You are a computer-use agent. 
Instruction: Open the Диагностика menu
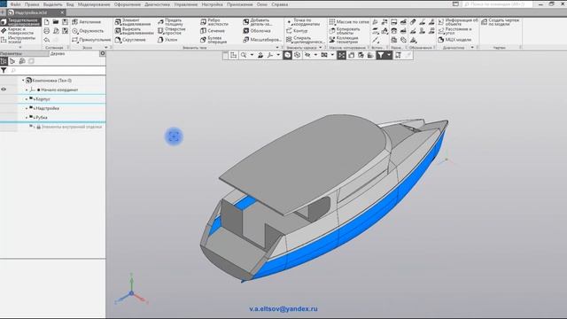157,4
